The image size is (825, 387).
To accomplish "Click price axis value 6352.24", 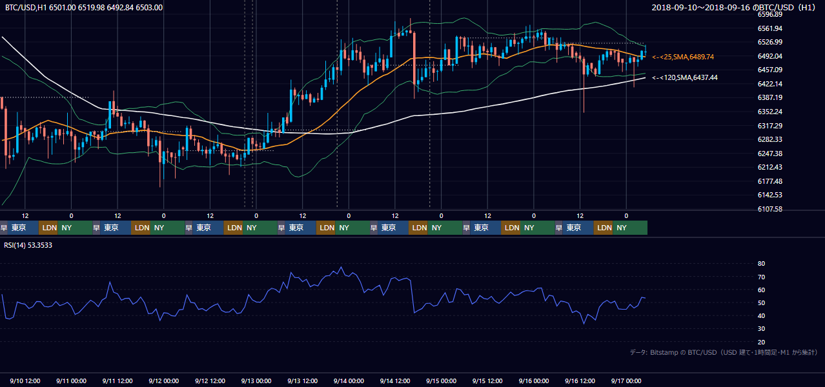I will (770, 112).
